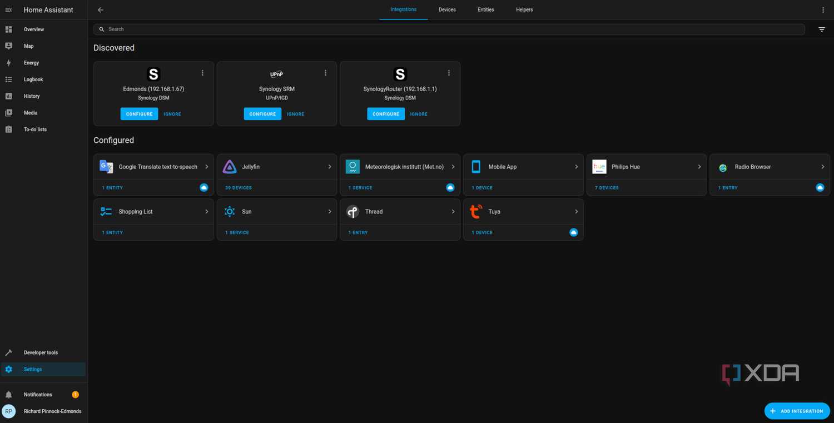
Task: Open Overview dashboard icon in sidebar
Action: [x=8, y=29]
